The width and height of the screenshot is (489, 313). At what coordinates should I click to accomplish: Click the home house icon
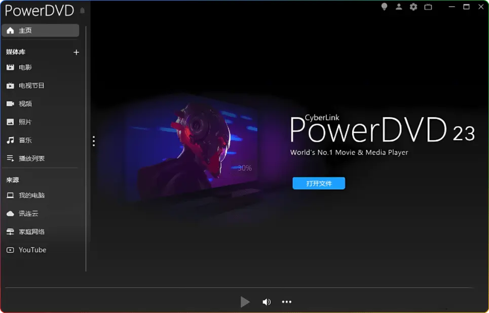10,30
